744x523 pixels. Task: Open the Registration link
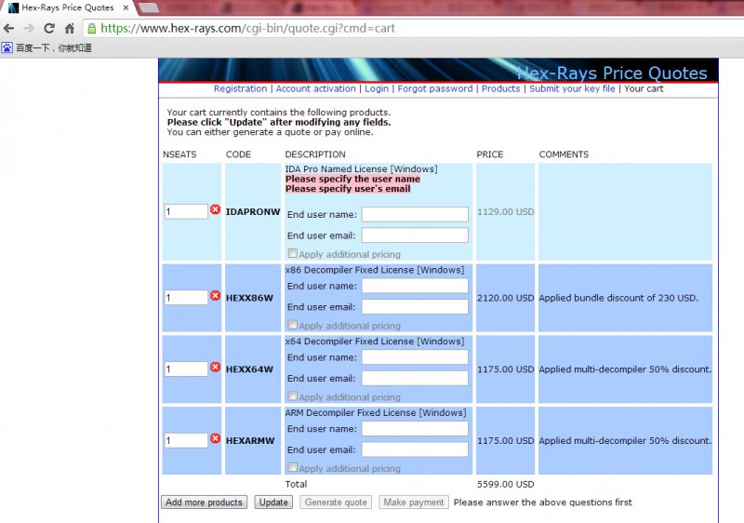[x=240, y=88]
